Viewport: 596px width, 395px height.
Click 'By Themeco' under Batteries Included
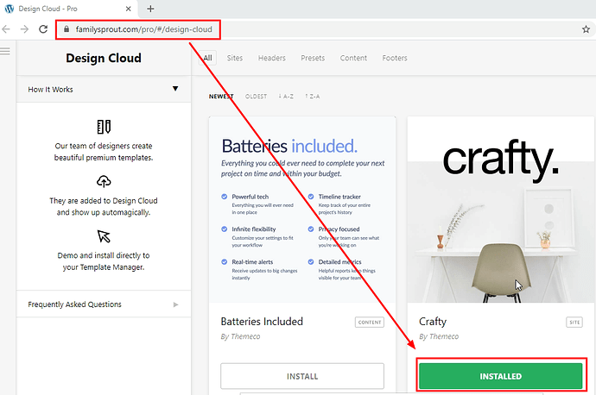241,336
